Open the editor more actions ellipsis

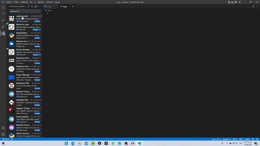(257, 6)
